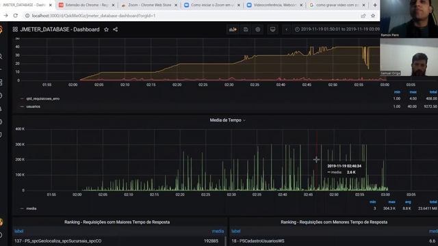
Task: Open Ranking Maiores Tempo de Resposta panel title
Action: [117, 222]
